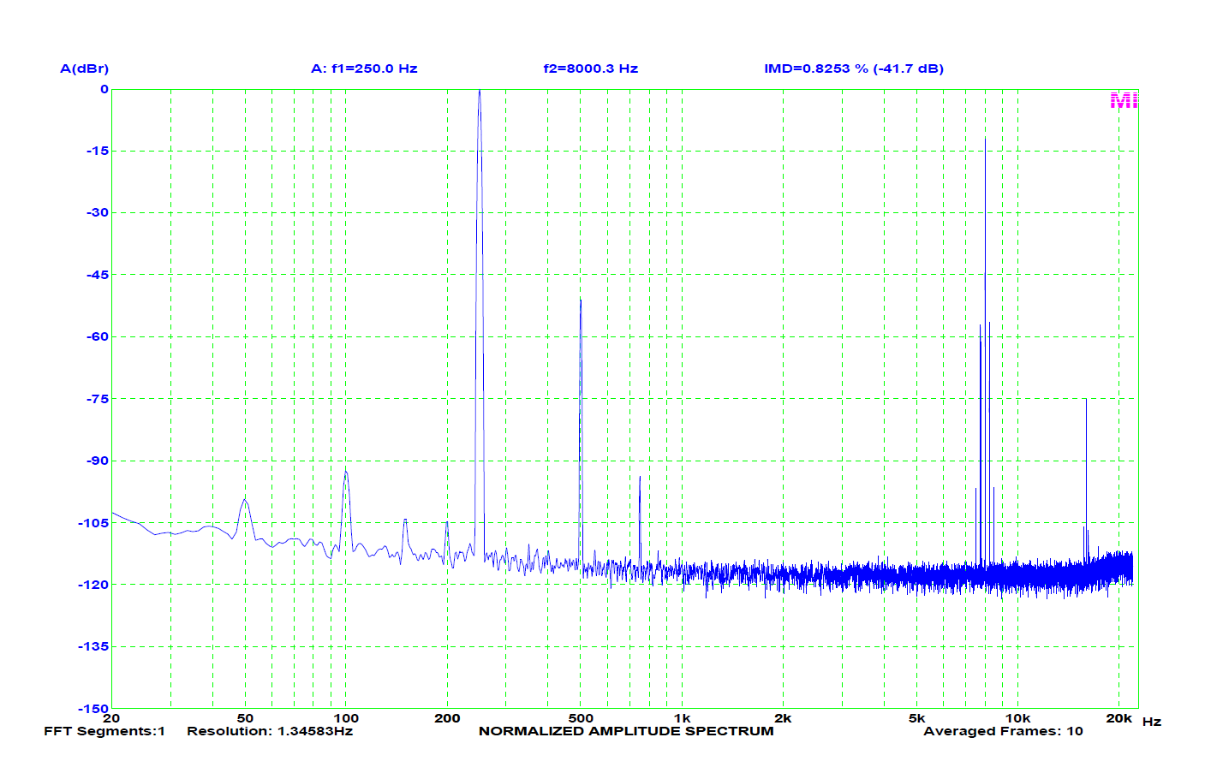Click the -60 amplitude axis label
1205x779 pixels.
98,336
